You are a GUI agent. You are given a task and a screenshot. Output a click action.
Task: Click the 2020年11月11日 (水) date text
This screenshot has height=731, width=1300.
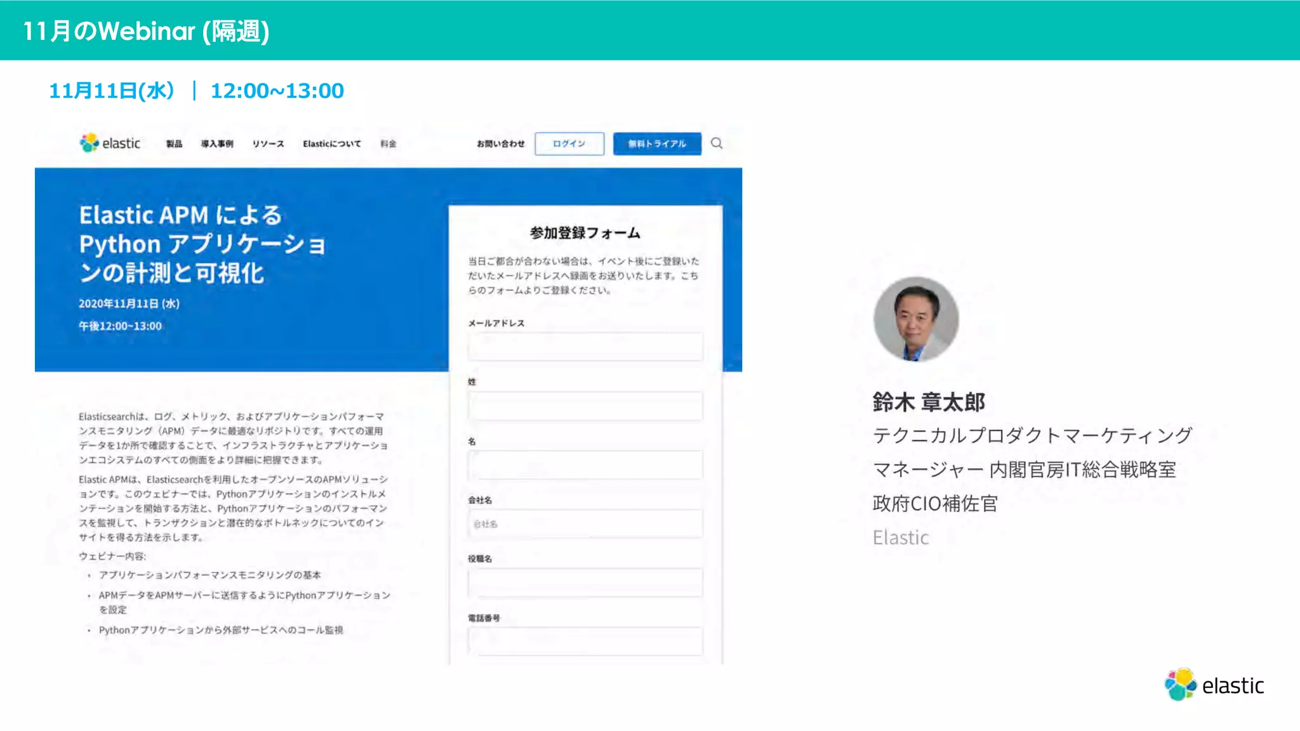(x=129, y=303)
